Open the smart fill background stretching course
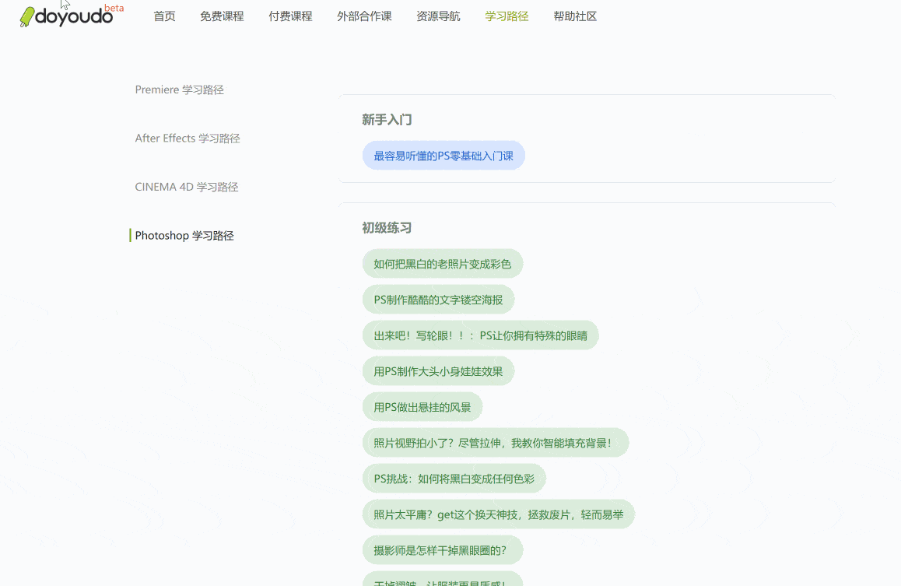Image resolution: width=901 pixels, height=586 pixels. point(496,442)
